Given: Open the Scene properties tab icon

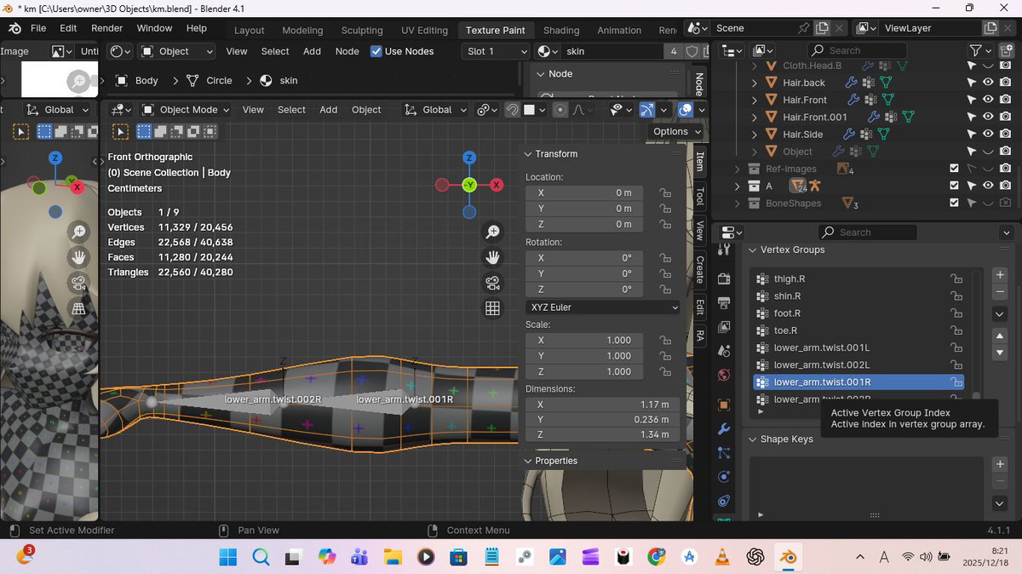Looking at the screenshot, I should tap(724, 350).
